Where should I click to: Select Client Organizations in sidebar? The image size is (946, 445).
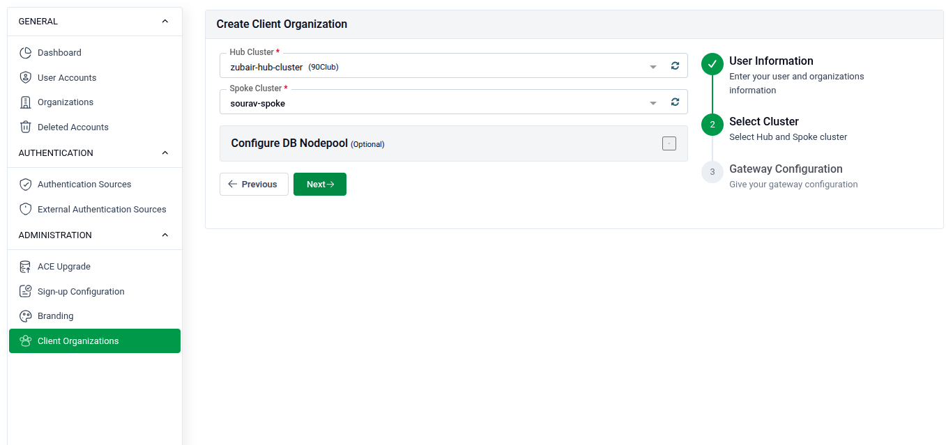pos(77,341)
